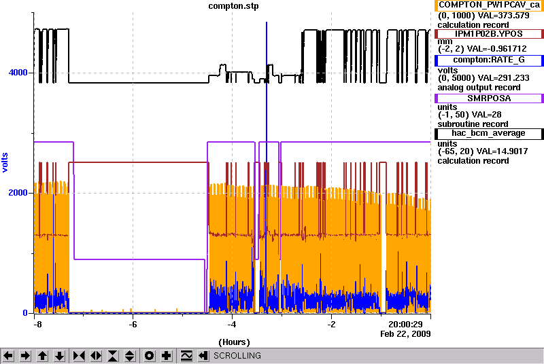The width and height of the screenshot is (544, 364).
Task: Click the vertical zoom-in hourglass icon
Action: pos(113,356)
